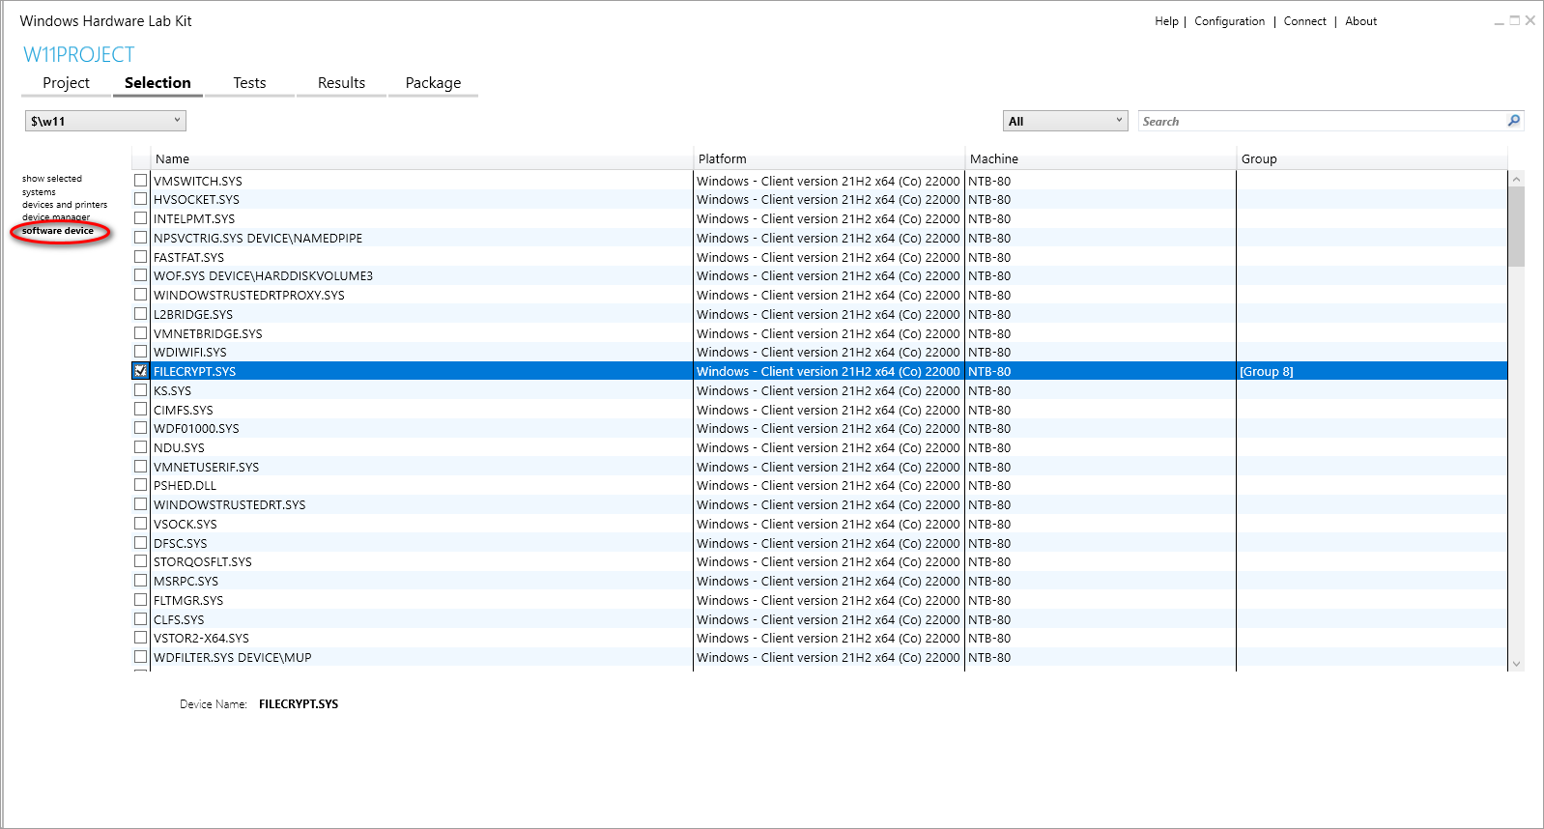Expand the $\w11 machine pool dropdown

[x=105, y=121]
